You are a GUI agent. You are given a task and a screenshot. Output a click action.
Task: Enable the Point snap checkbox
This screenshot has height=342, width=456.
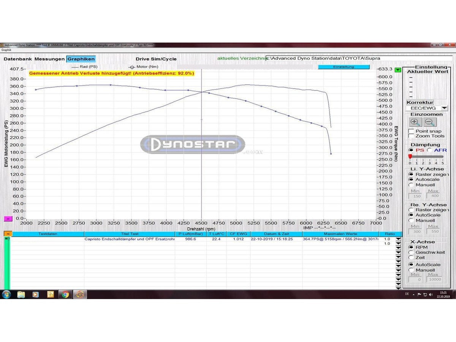pyautogui.click(x=411, y=131)
